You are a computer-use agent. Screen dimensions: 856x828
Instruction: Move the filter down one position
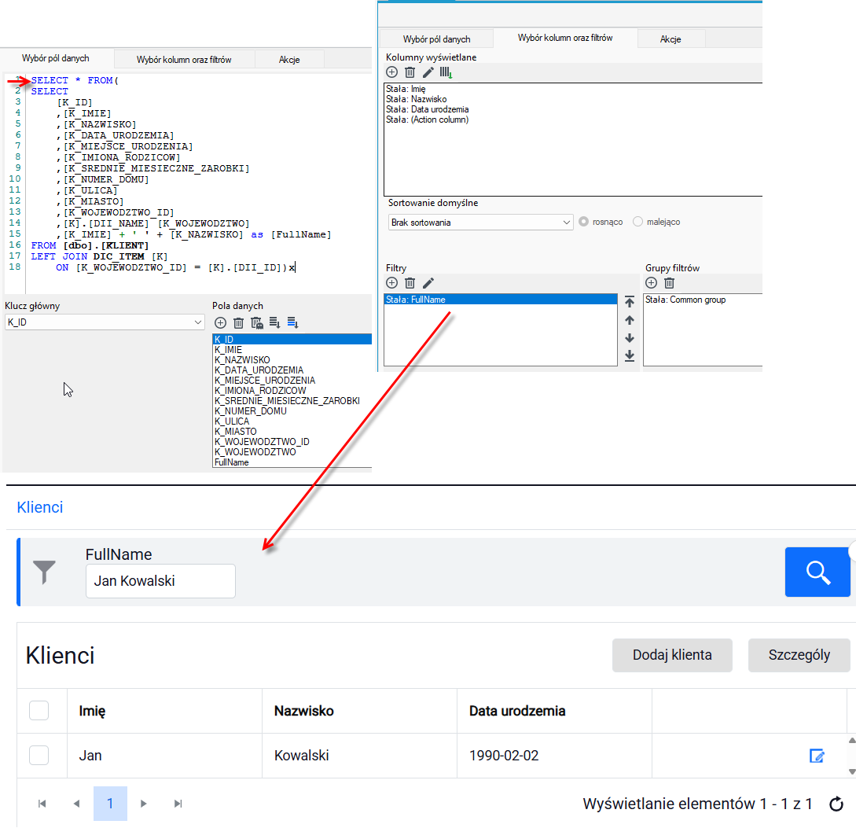tap(630, 338)
